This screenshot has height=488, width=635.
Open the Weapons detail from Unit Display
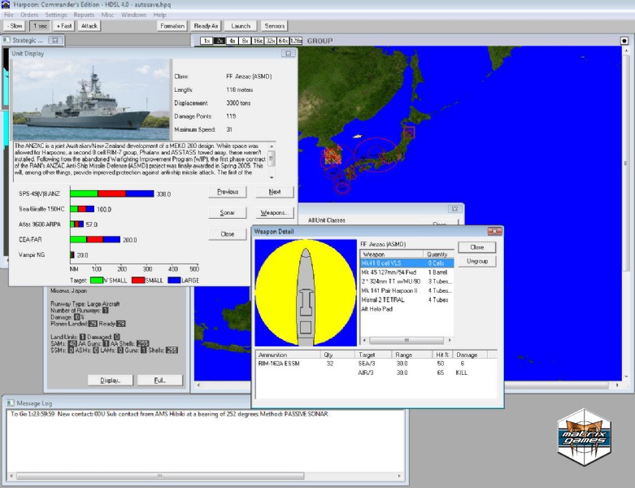pyautogui.click(x=274, y=213)
